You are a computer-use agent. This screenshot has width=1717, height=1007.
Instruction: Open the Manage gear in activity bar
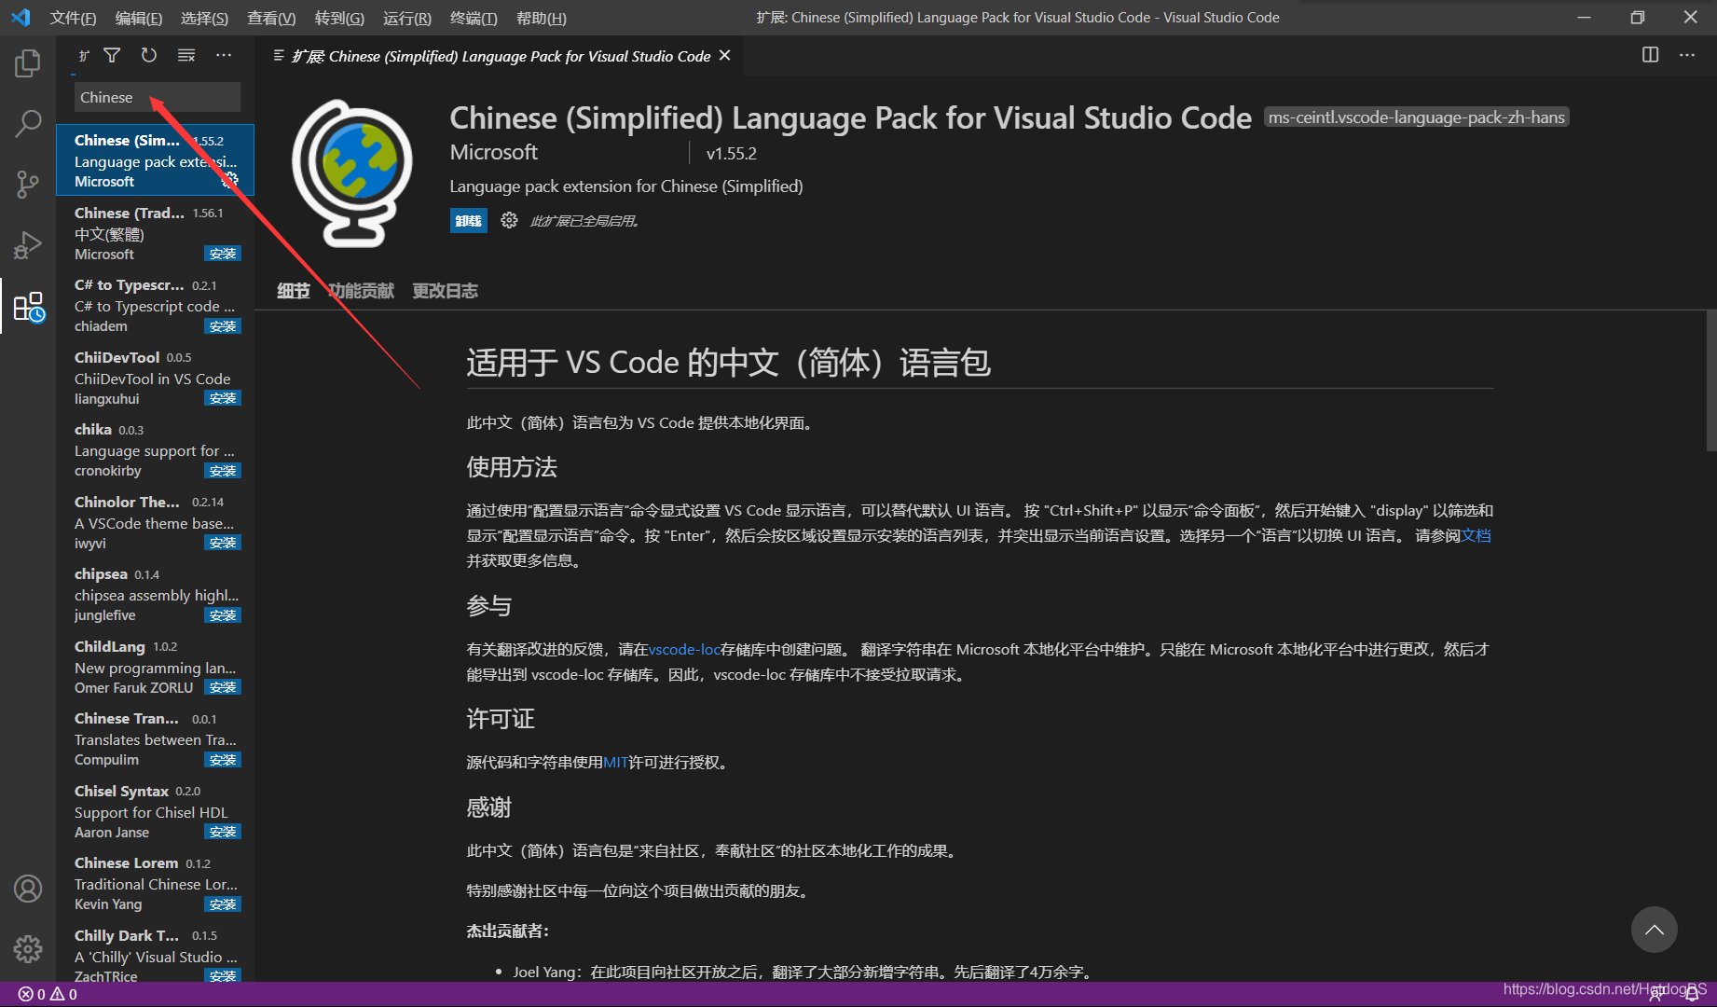[28, 948]
